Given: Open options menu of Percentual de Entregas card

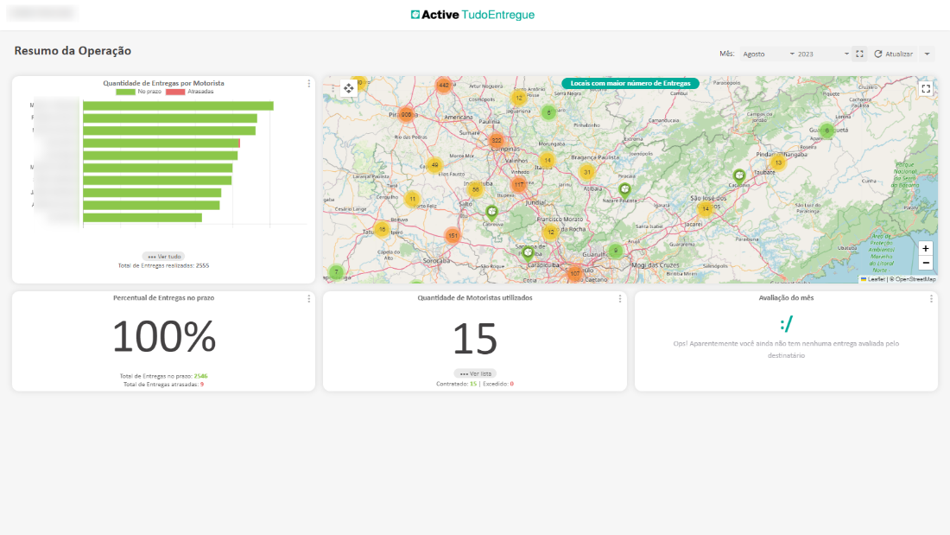Looking at the screenshot, I should point(309,298).
